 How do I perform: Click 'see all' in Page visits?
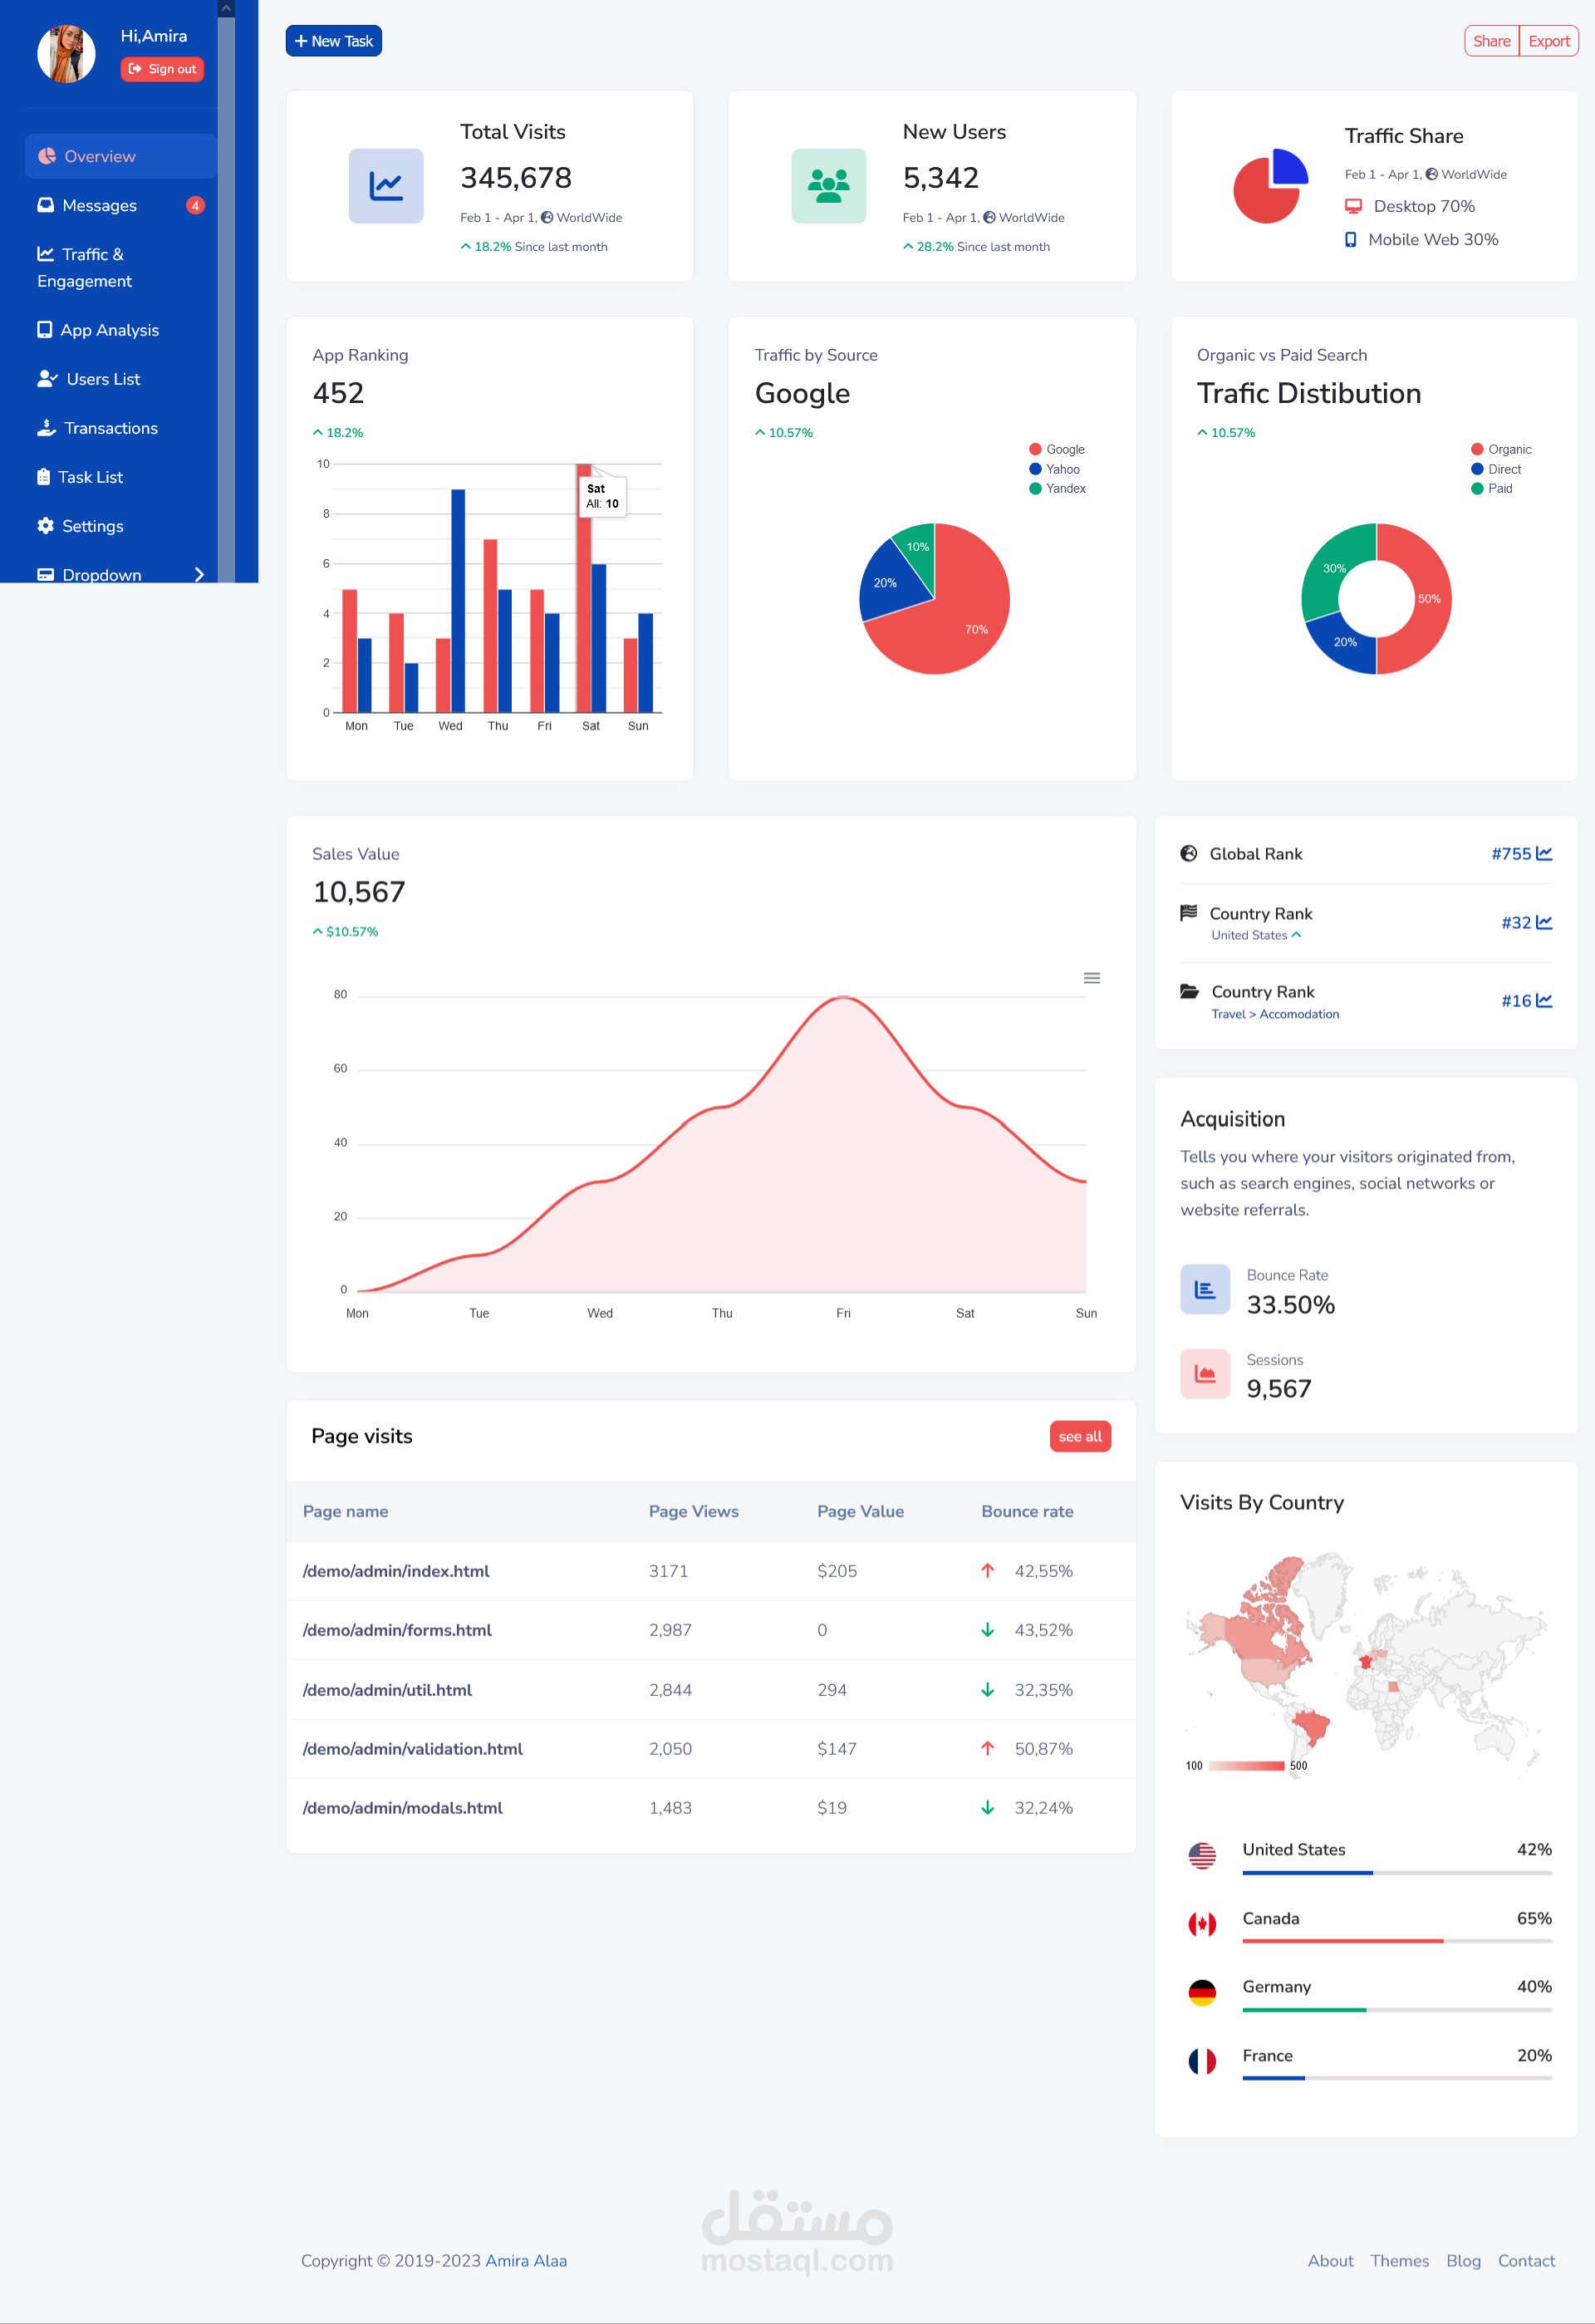click(x=1079, y=1436)
